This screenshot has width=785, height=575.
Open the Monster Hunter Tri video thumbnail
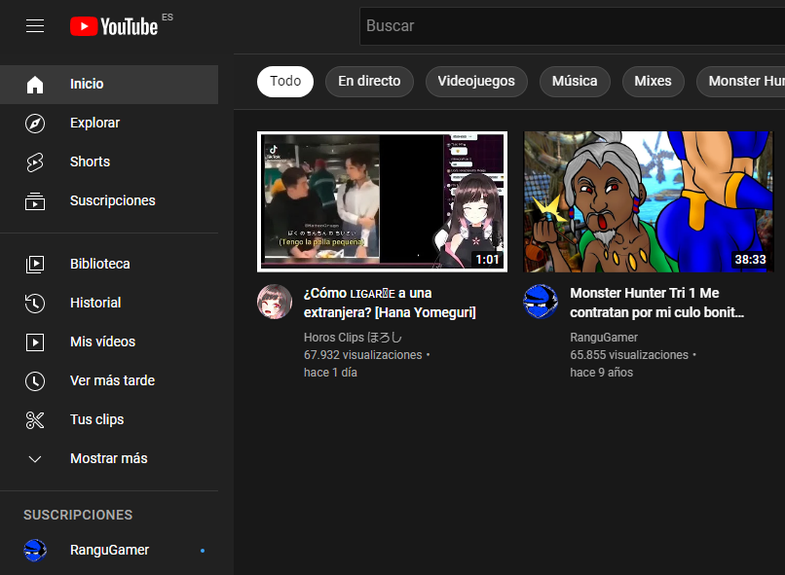[649, 201]
